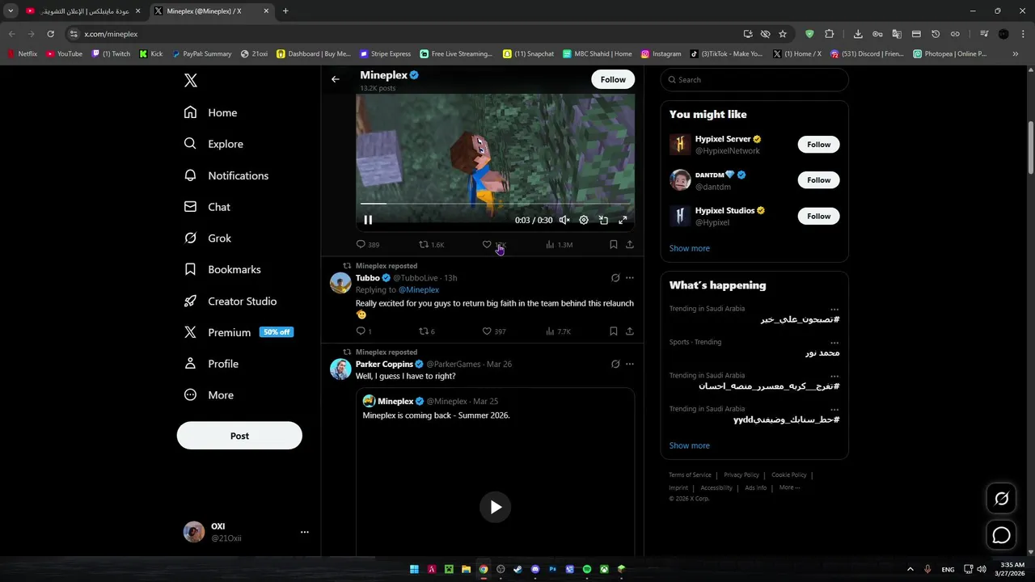This screenshot has width=1035, height=582.
Task: Go to Profile in the sidebar
Action: tap(211, 364)
